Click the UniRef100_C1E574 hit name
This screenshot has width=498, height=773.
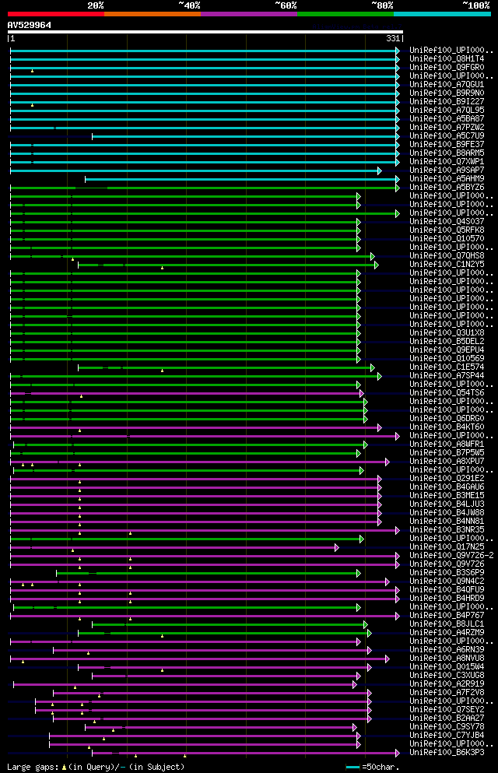(447, 367)
